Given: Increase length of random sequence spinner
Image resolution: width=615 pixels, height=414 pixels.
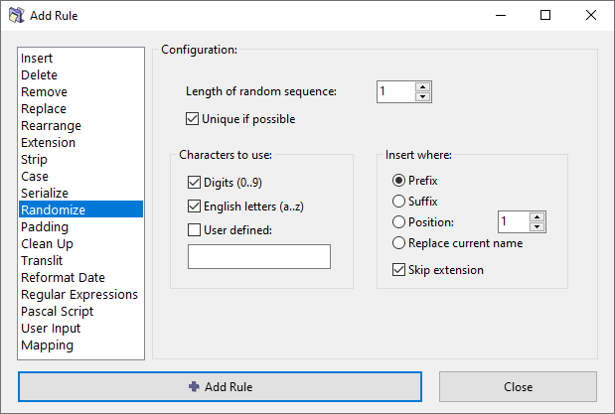Looking at the screenshot, I should (423, 86).
